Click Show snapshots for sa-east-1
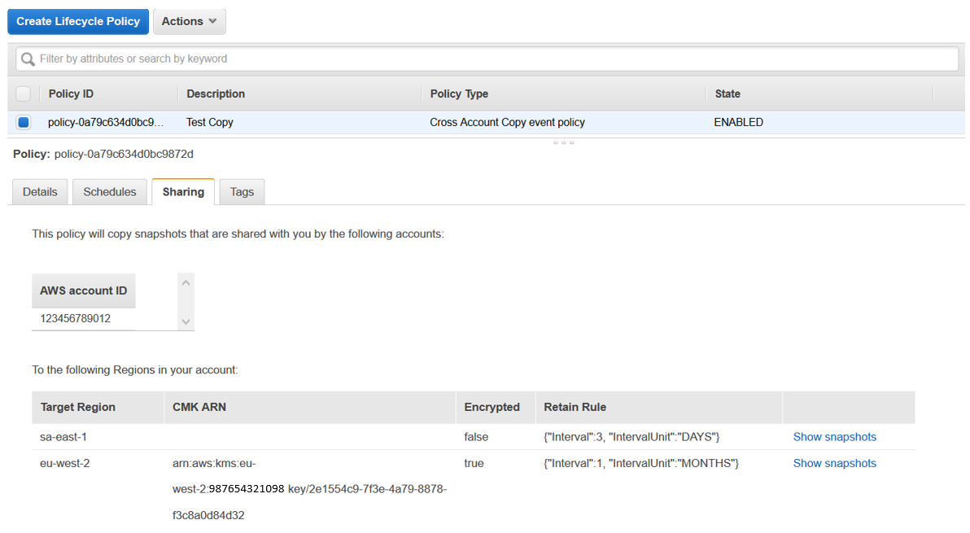Screen dimensions: 970x533 [x=834, y=436]
